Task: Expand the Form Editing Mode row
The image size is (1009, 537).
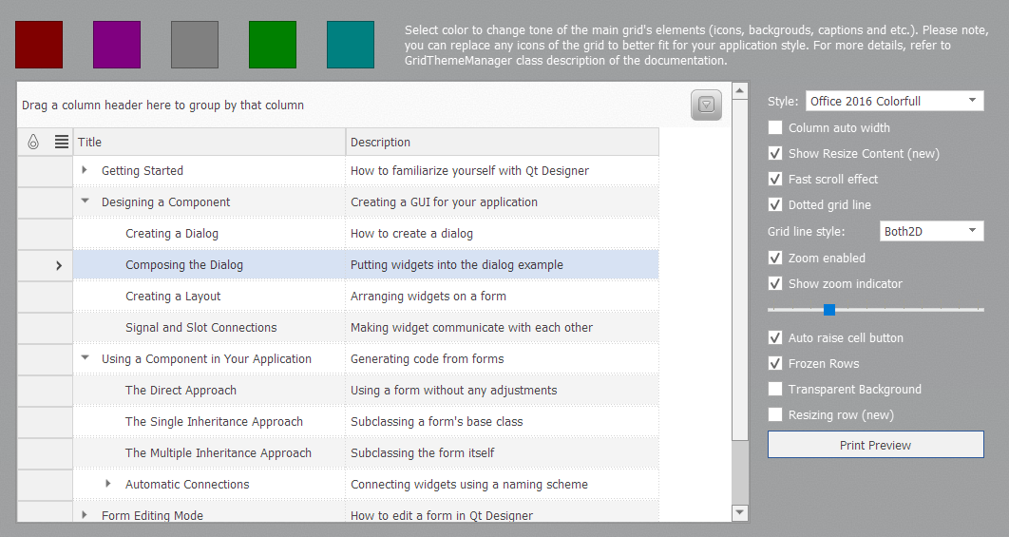Action: (x=85, y=514)
